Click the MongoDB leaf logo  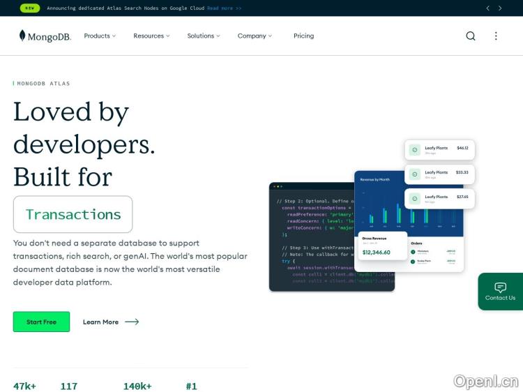coord(23,36)
